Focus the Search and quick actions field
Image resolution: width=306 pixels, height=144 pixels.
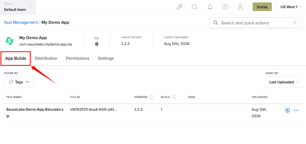tap(256, 23)
